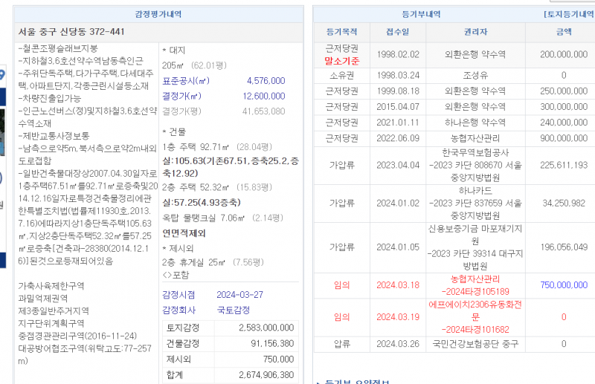Open case 2024타경105189 by 농협자산관리
The width and height of the screenshot is (595, 384).
pos(475,291)
